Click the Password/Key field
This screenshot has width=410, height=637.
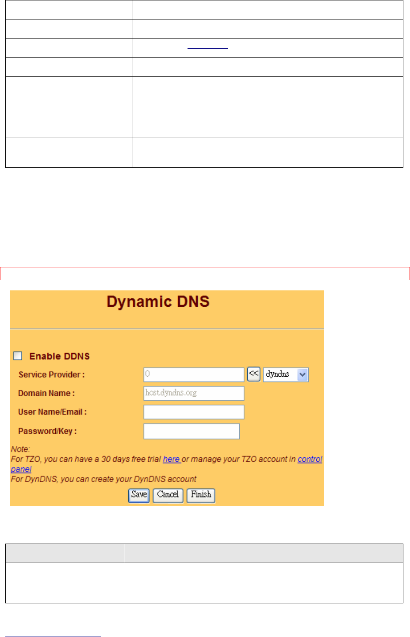click(x=192, y=431)
